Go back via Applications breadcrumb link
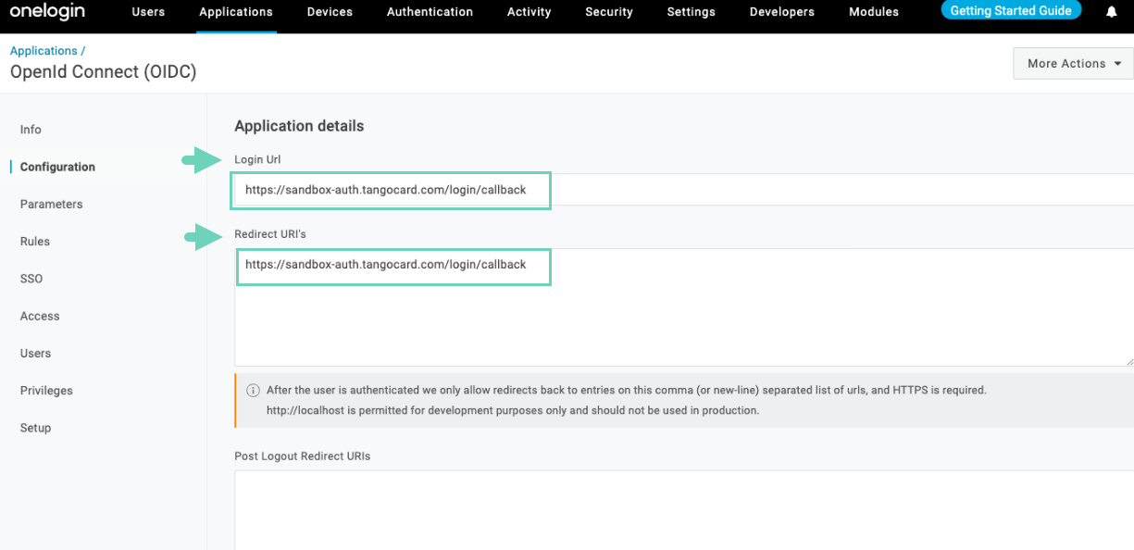1134x550 pixels. [44, 51]
